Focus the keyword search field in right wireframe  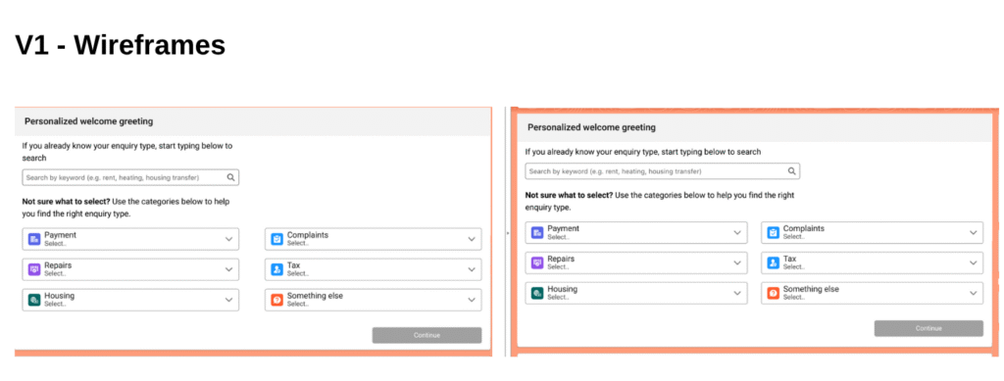(663, 171)
